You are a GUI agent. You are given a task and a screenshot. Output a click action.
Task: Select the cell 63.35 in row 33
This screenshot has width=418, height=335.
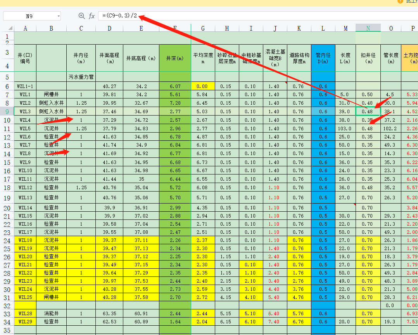[109, 314]
